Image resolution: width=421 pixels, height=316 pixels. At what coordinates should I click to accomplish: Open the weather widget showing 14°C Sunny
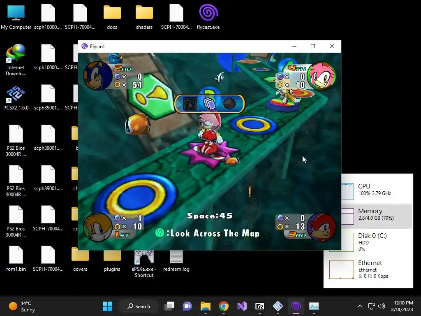pos(22,306)
